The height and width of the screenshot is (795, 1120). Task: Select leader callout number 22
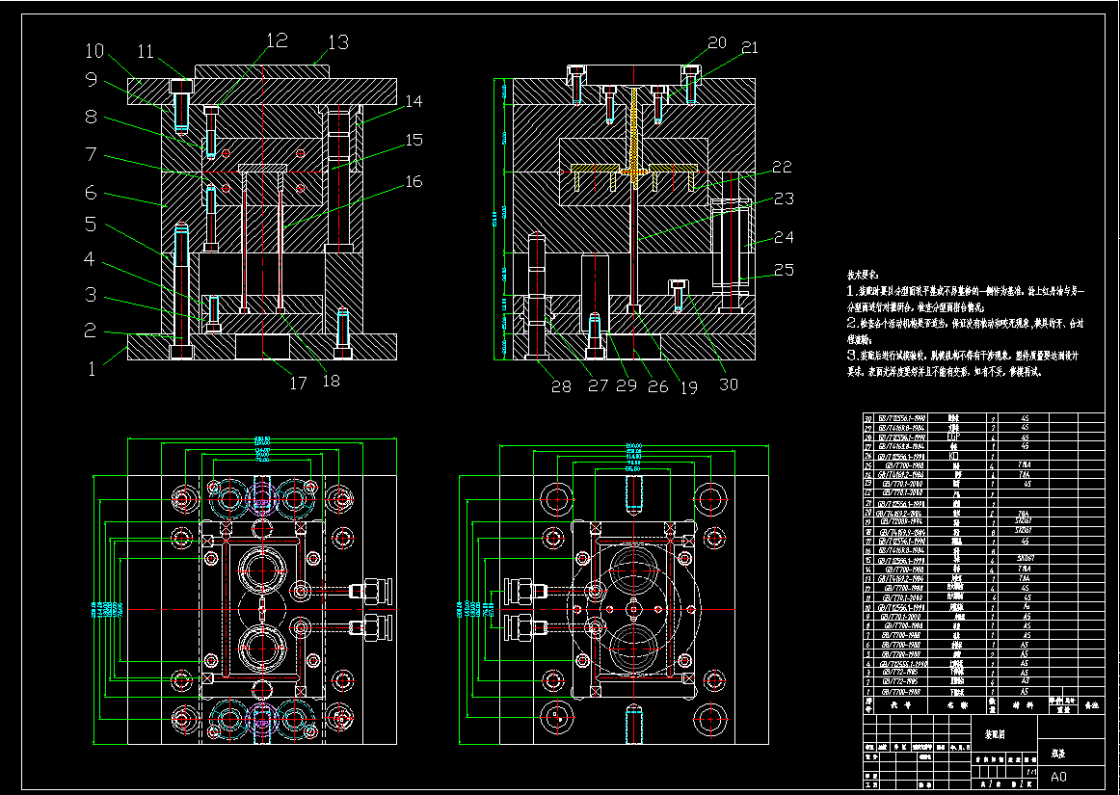782,167
